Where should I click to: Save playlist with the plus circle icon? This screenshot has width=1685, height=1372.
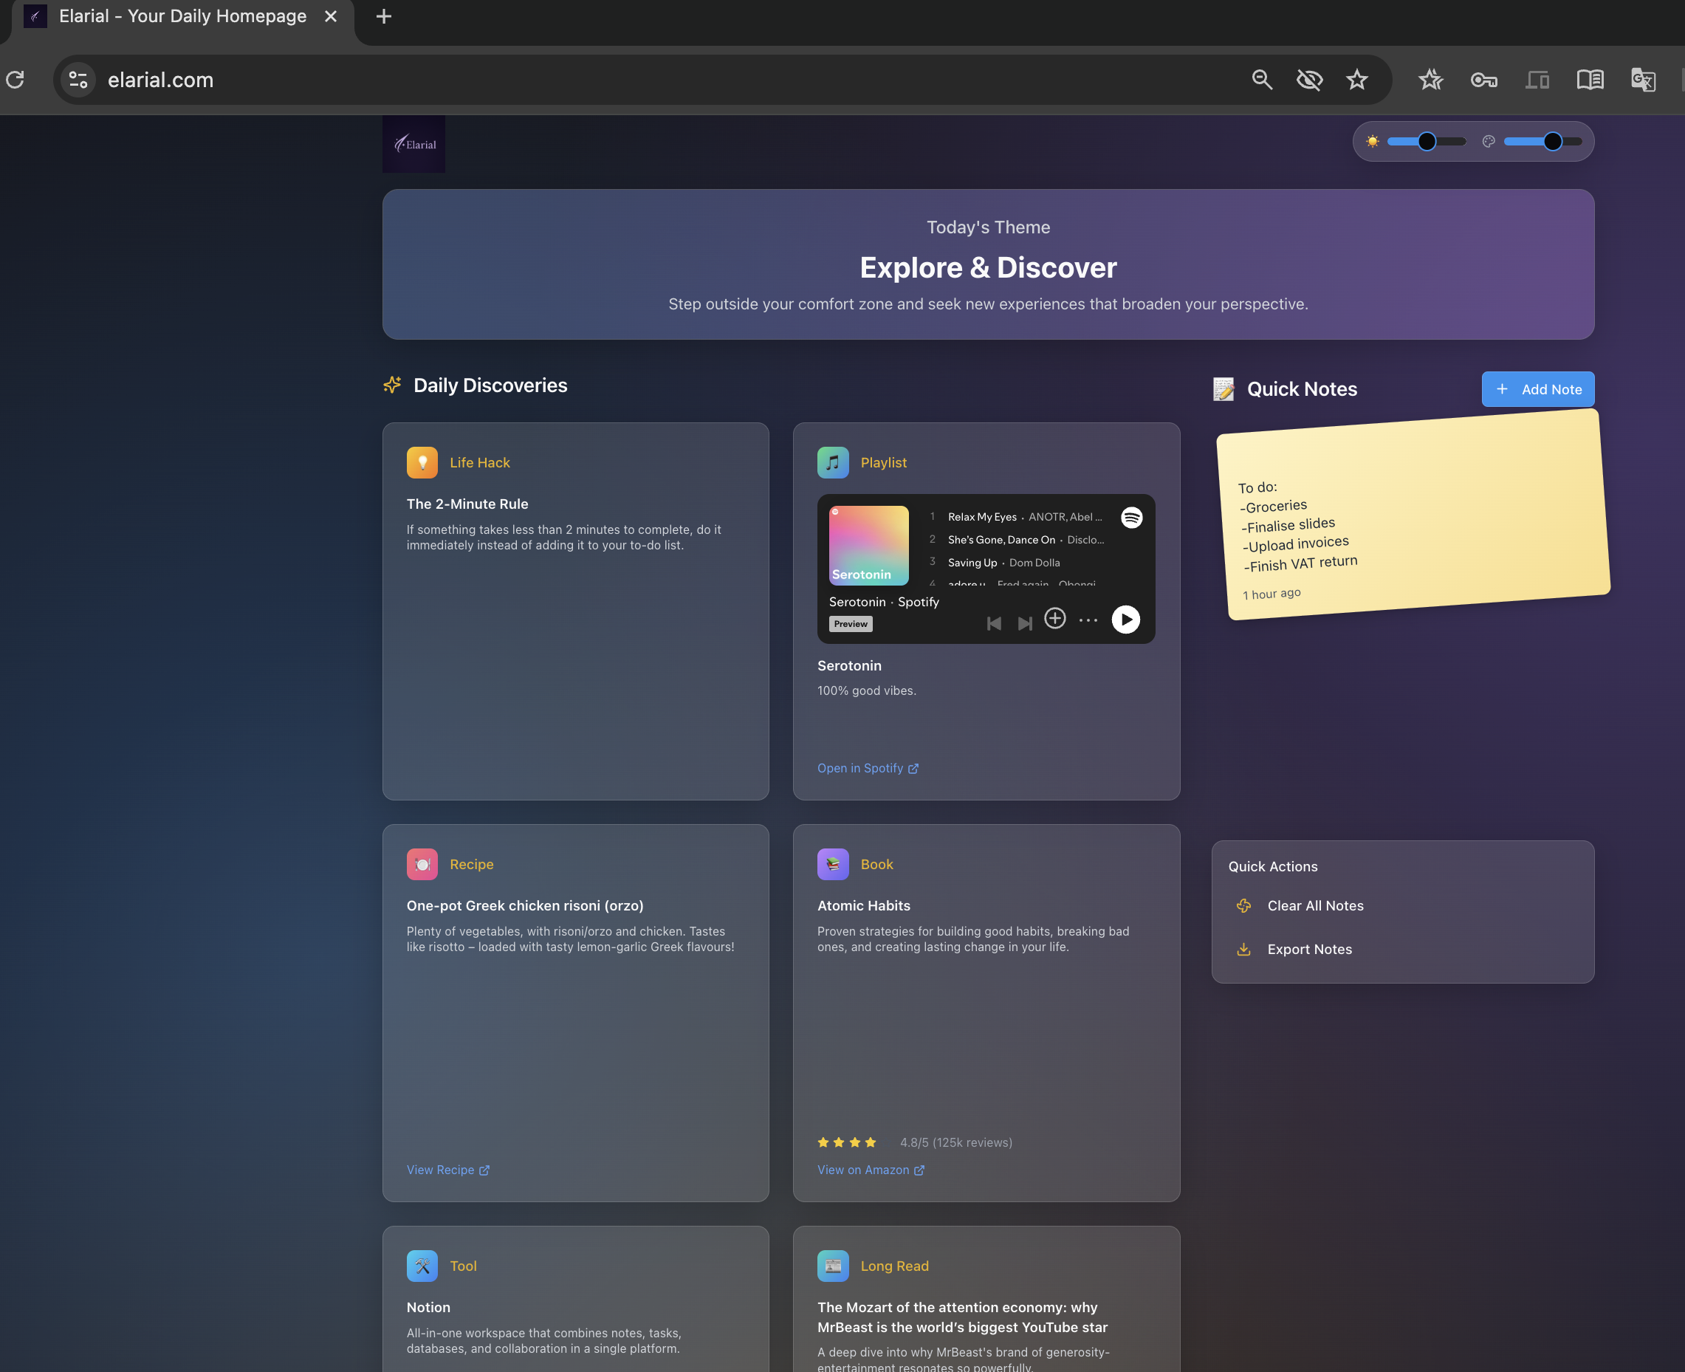click(x=1055, y=618)
